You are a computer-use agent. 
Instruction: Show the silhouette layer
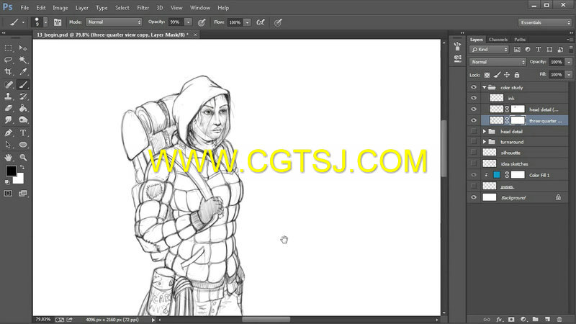coord(474,153)
